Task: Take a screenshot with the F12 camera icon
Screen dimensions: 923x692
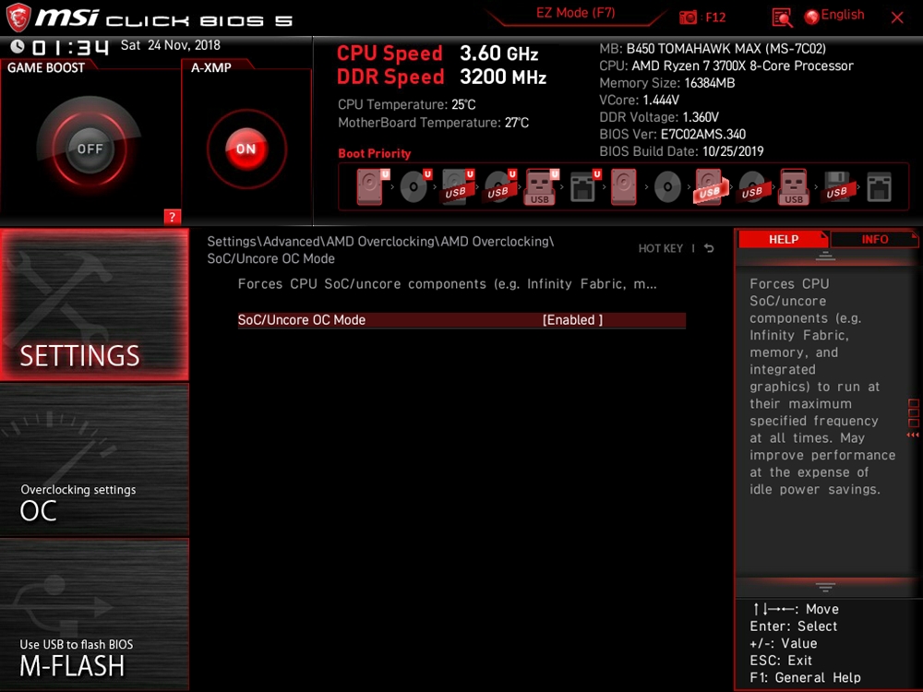Action: point(688,17)
